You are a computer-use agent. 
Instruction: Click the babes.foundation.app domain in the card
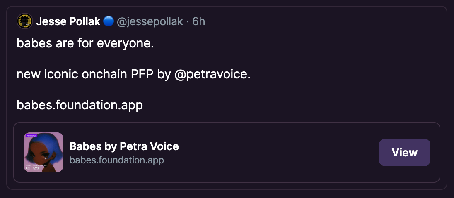117,160
